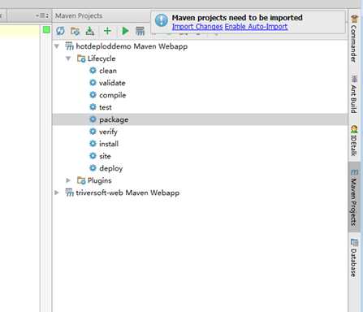This screenshot has width=363, height=312.
Task: Click Maven icon beside triversoft-web
Action: coord(70,193)
